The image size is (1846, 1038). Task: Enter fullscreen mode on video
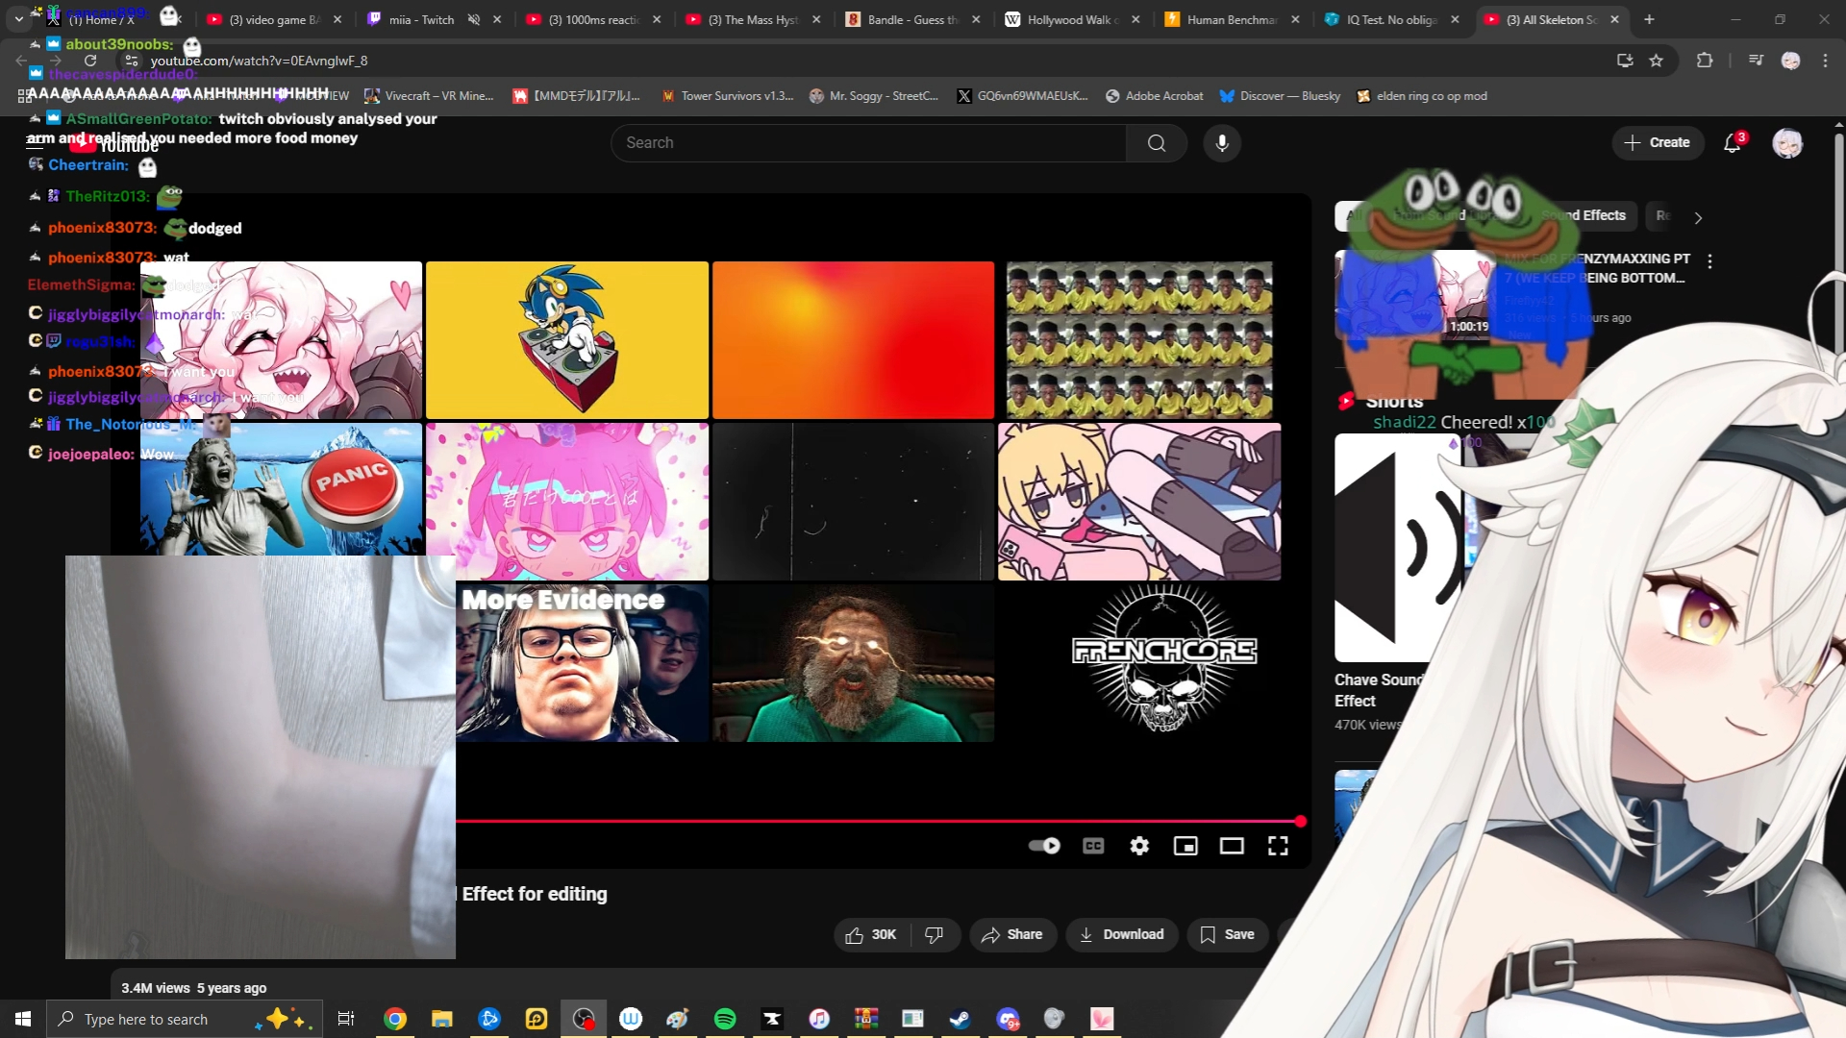pyautogui.click(x=1278, y=846)
